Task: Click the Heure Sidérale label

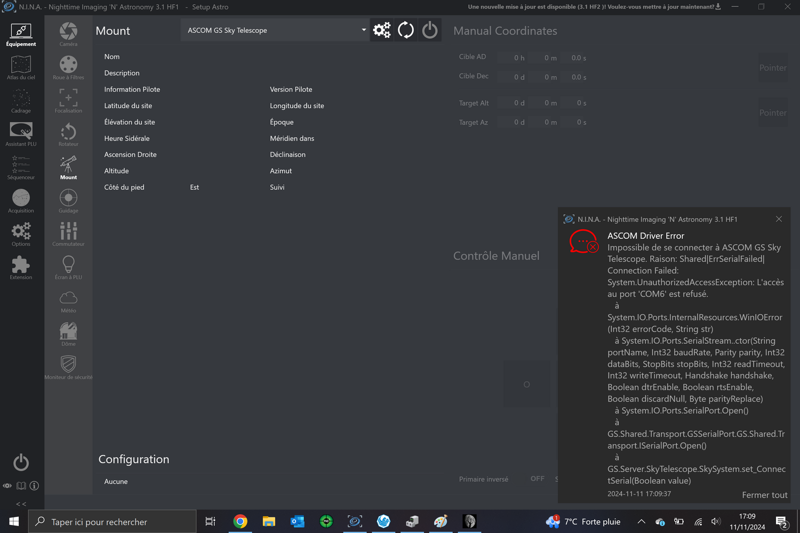Action: [127, 138]
